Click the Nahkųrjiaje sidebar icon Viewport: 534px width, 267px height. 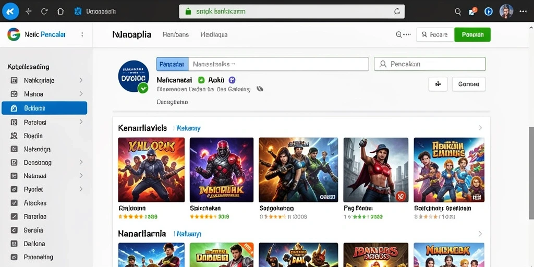[x=14, y=80]
